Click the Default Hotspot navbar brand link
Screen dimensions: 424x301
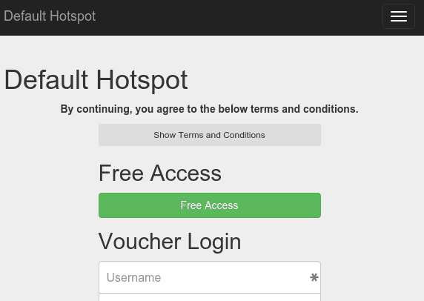[50, 16]
